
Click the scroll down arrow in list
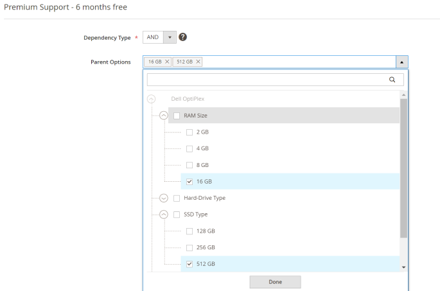403,267
